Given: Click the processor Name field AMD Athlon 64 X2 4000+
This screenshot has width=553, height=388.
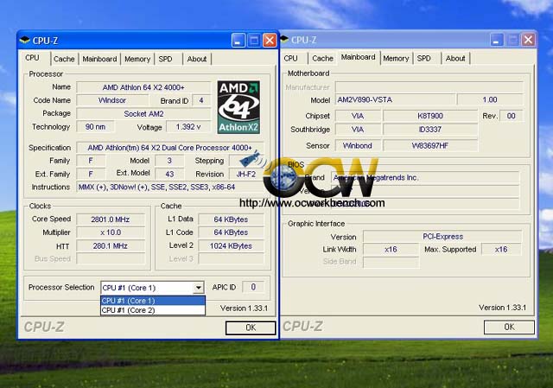Looking at the screenshot, I should point(143,87).
